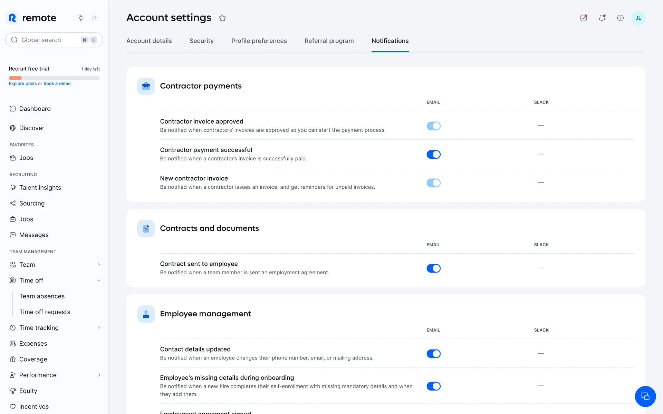Collapse the sidebar with arrow icon
The height and width of the screenshot is (414, 663).
[x=96, y=18]
